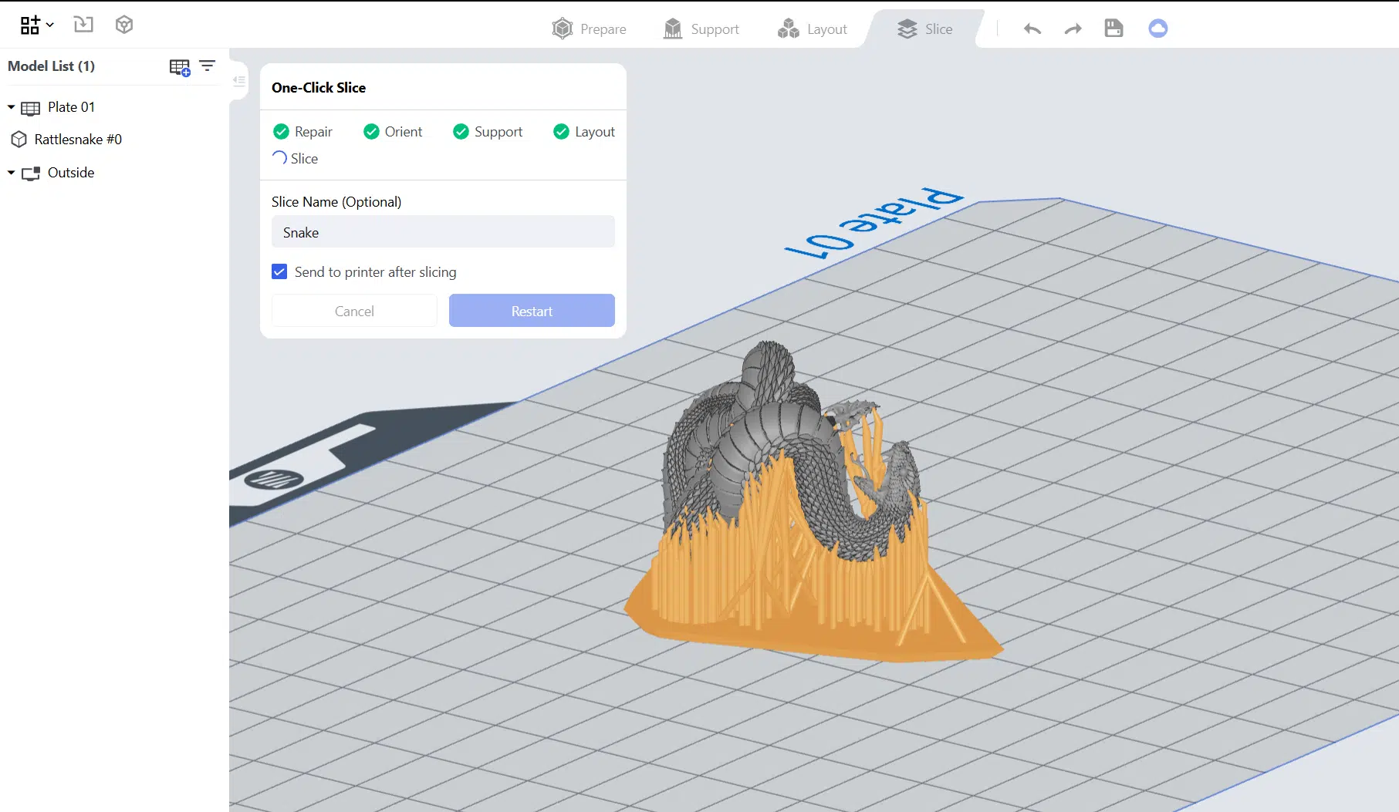Open the Layout tab
This screenshot has height=812, width=1399.
click(x=813, y=29)
